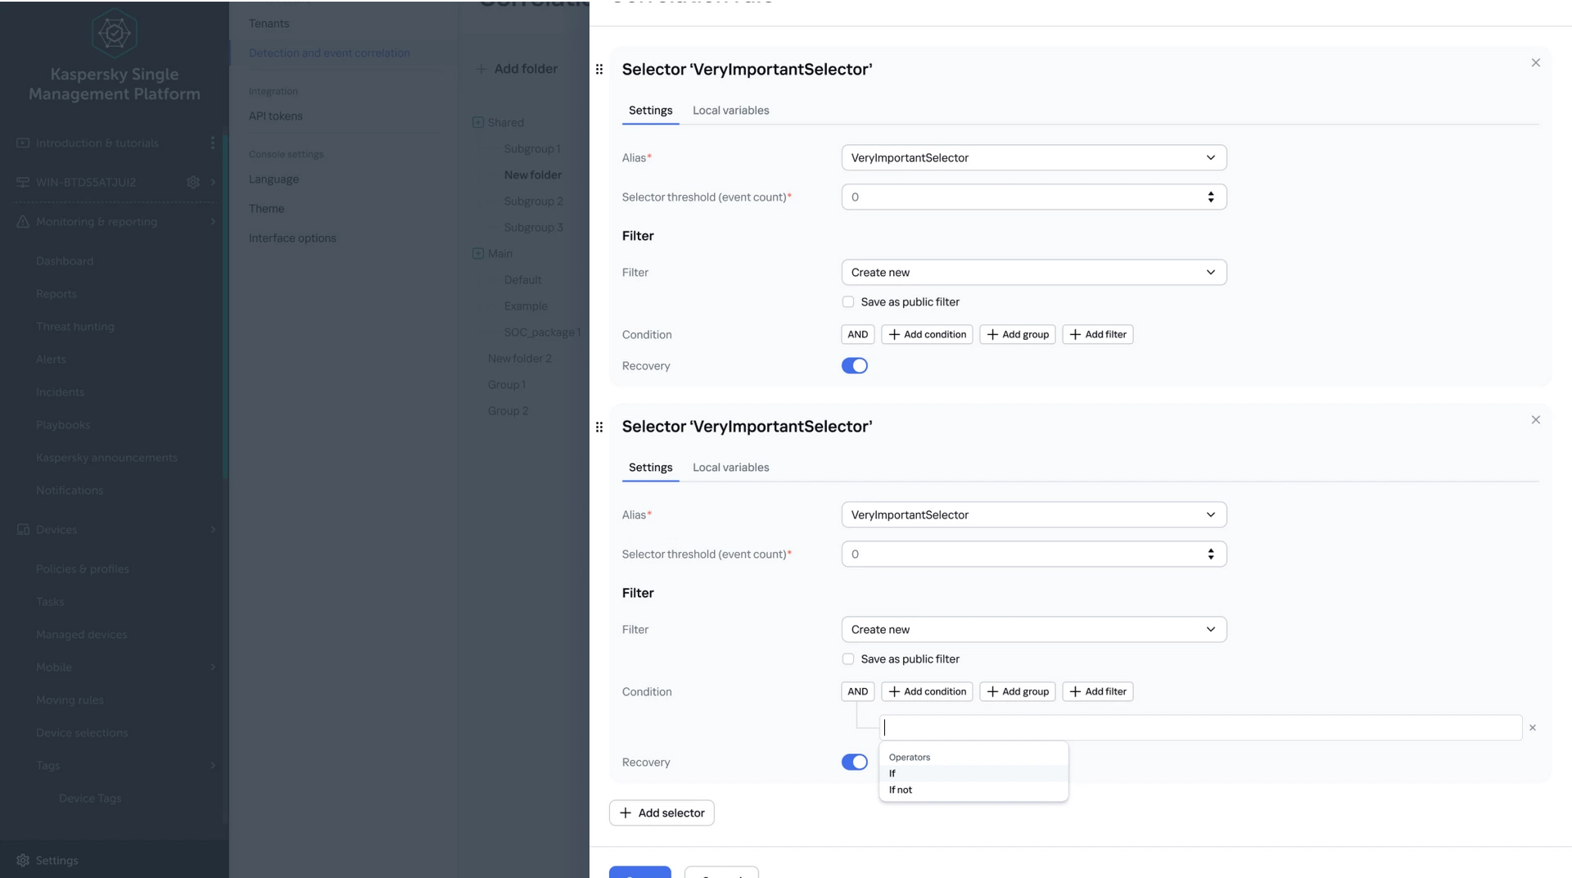Viewport: 1572px width, 878px height.
Task: Click threshold stepper arrows in second selector
Action: point(1210,554)
